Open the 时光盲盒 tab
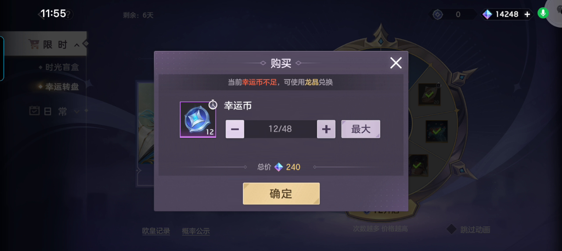562x251 pixels. coord(62,68)
